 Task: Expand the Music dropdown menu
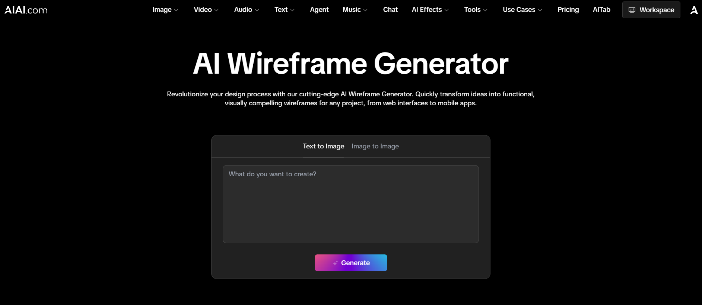(355, 10)
